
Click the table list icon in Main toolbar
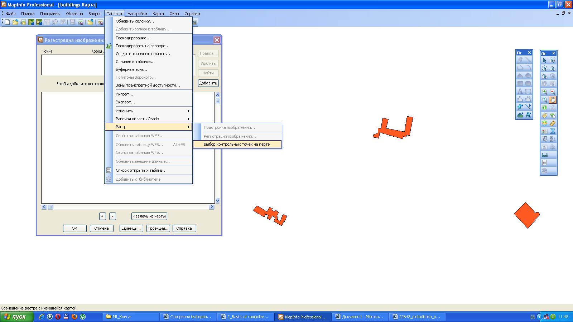544,163
